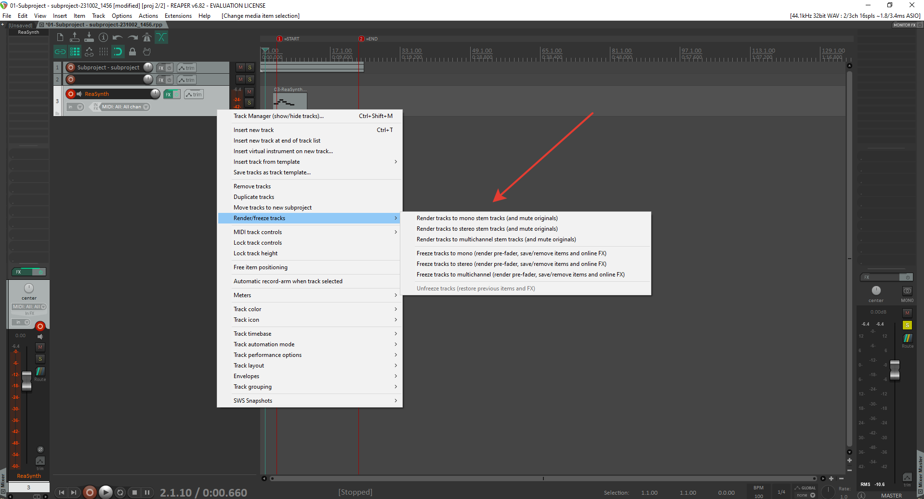
Task: Expand Insert track from template submenu
Action: pos(309,162)
